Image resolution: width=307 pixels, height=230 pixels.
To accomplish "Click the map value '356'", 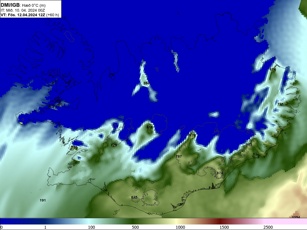I will tap(146, 83).
